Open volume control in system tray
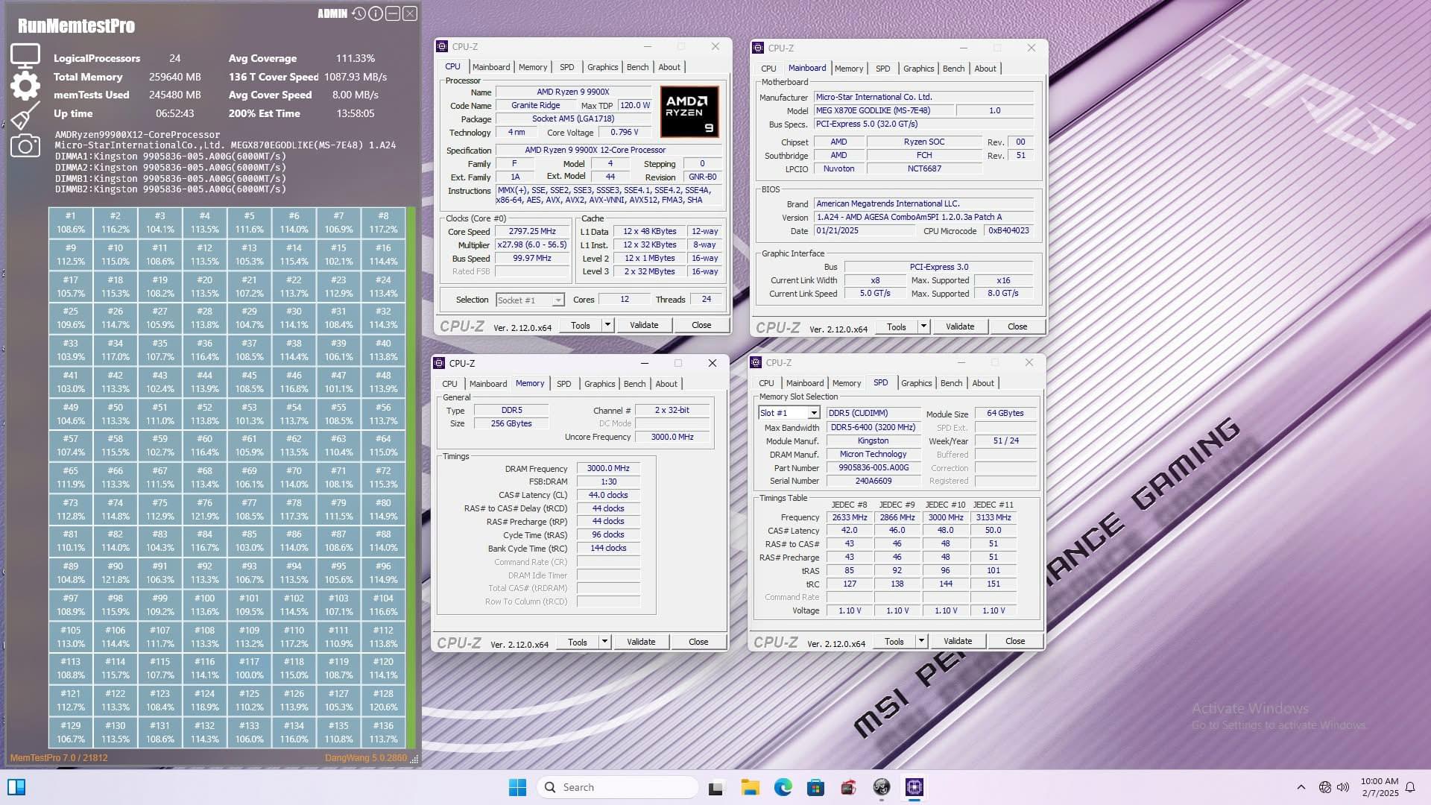The height and width of the screenshot is (805, 1431). point(1343,787)
